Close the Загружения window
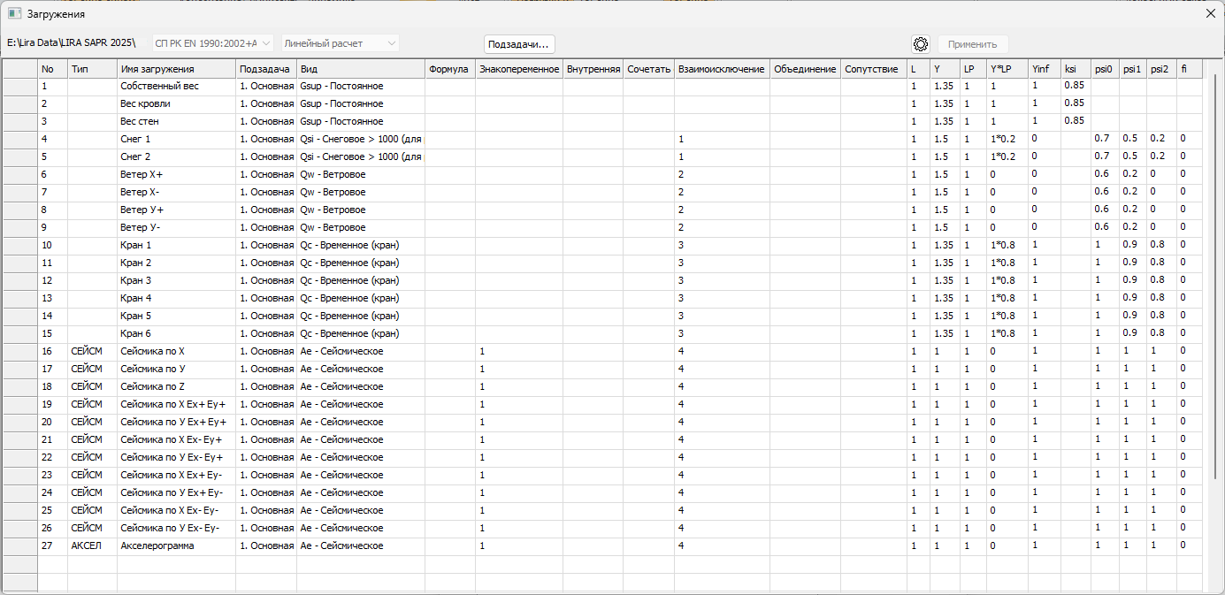 tap(1210, 14)
